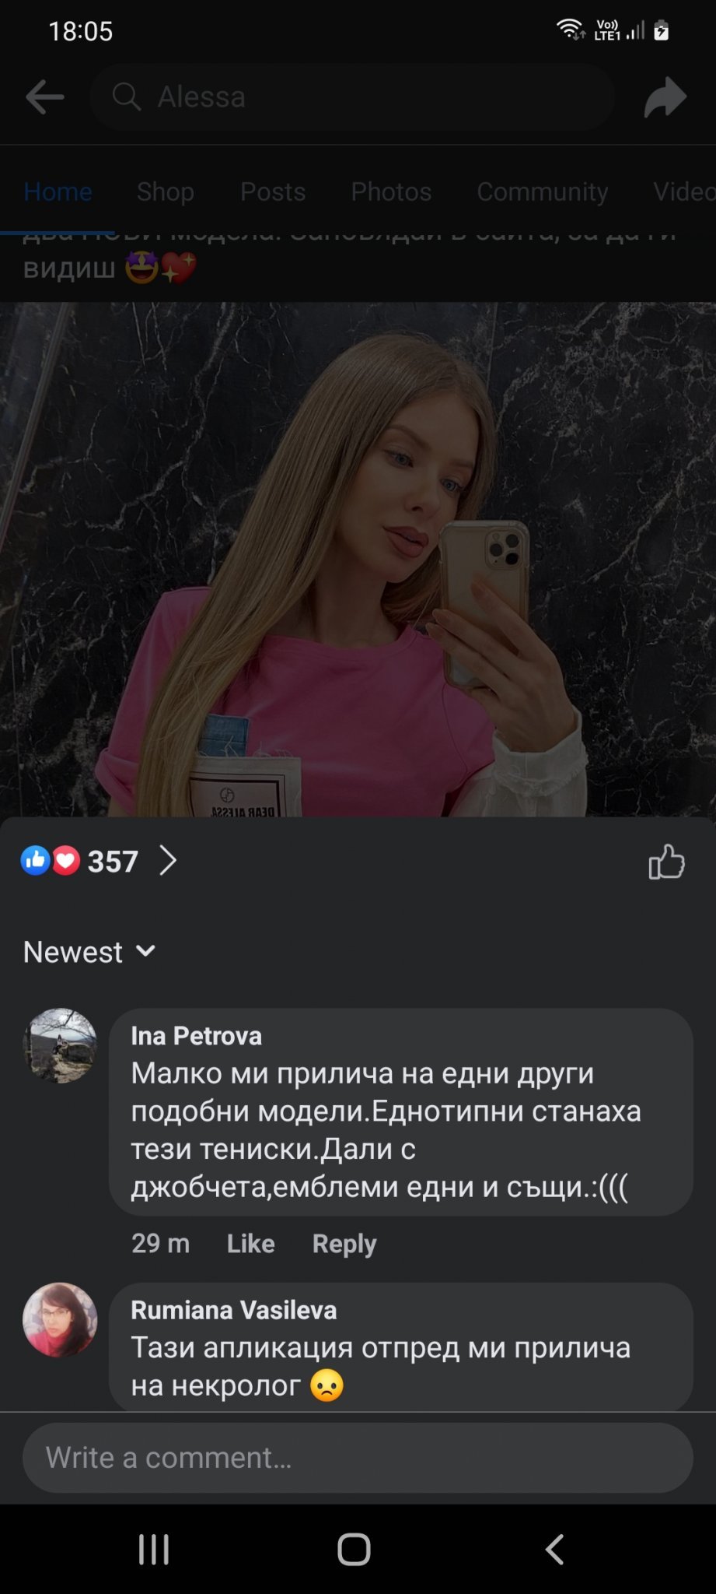Open the Posts tab

pyautogui.click(x=273, y=191)
